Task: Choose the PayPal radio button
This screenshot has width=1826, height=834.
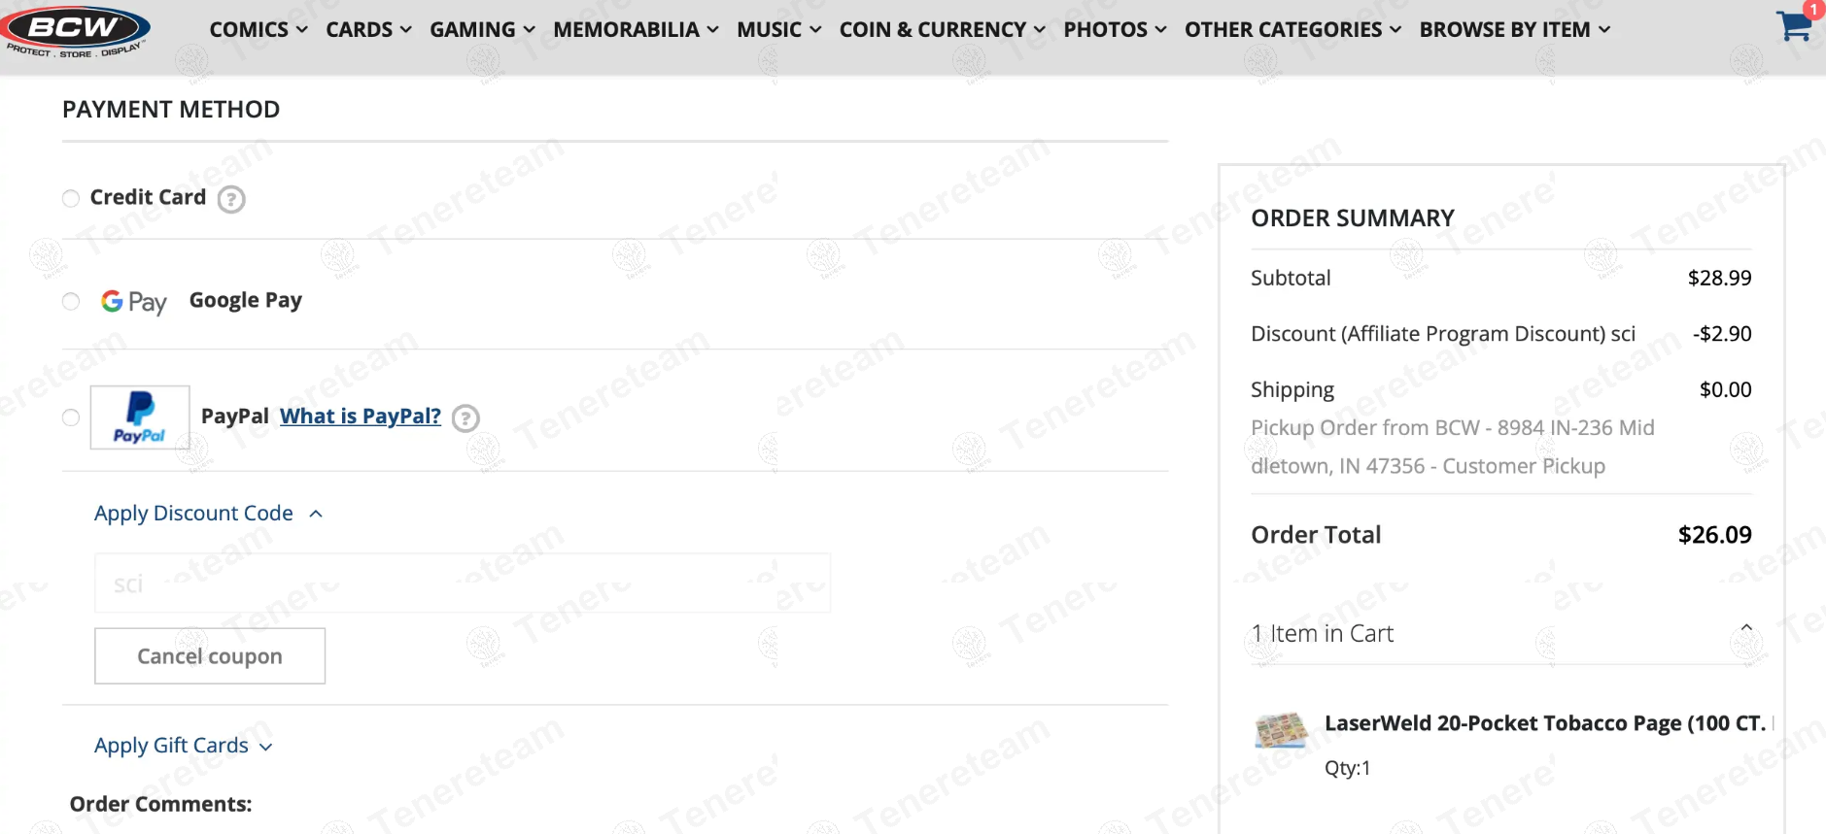Action: (71, 417)
